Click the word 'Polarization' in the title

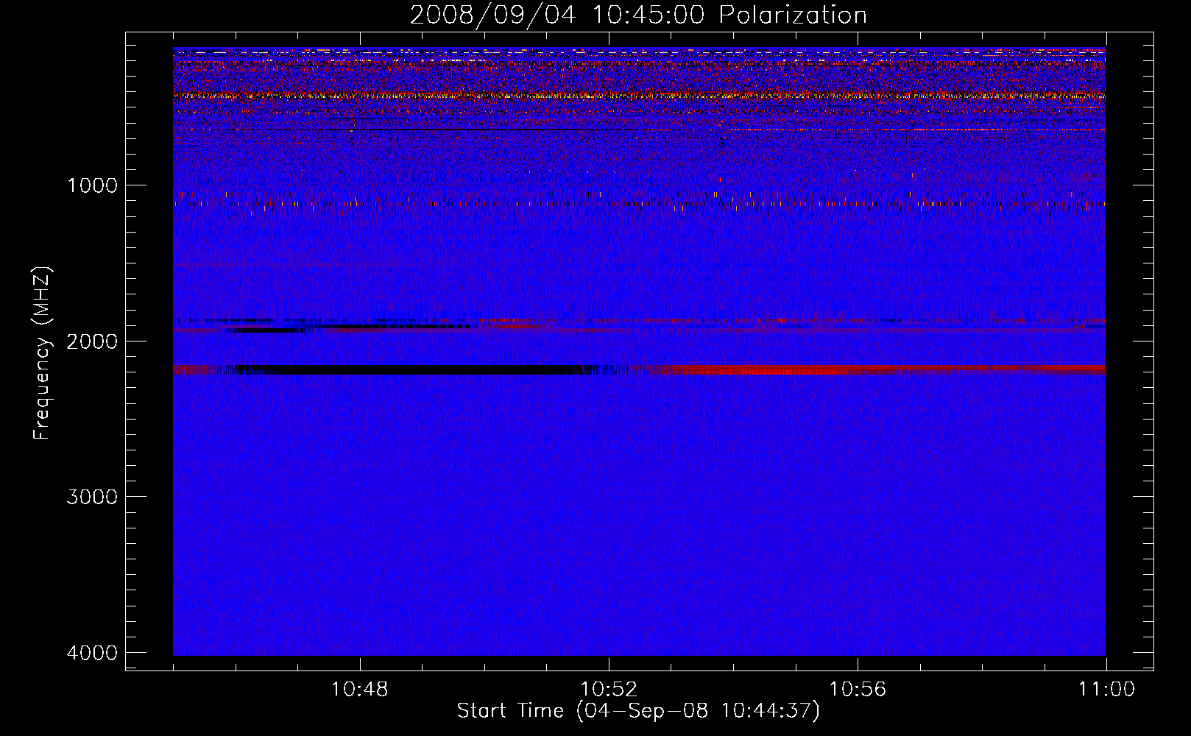[x=793, y=15]
